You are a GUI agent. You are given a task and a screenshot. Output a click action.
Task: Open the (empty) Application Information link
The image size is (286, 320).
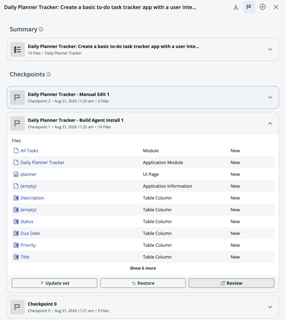(x=28, y=186)
